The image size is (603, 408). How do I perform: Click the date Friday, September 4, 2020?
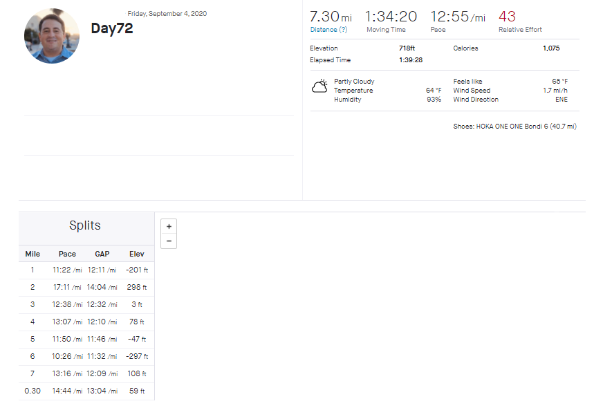point(167,13)
